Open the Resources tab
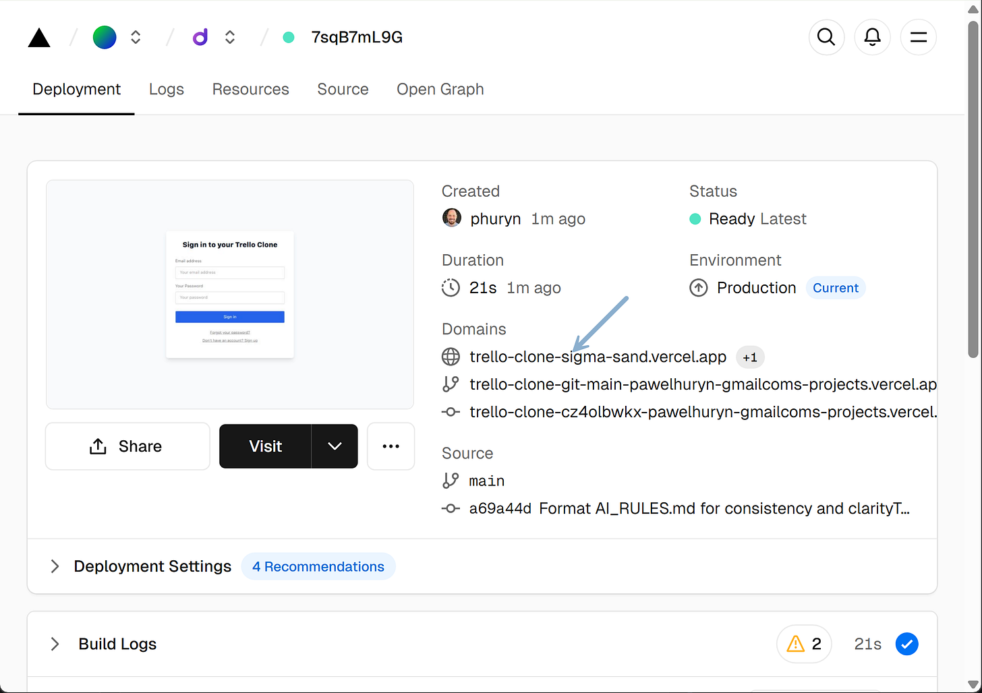The height and width of the screenshot is (693, 982). point(250,89)
